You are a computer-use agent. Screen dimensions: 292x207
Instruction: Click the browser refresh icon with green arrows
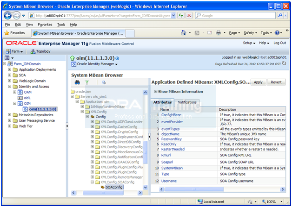pos(181,16)
